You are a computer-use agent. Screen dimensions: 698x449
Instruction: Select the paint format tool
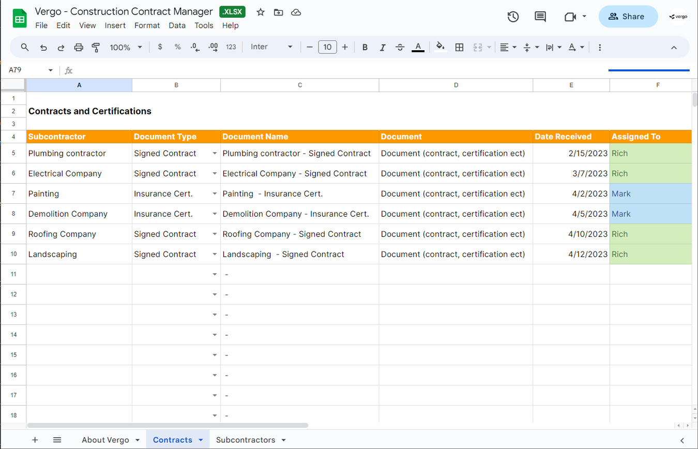96,47
